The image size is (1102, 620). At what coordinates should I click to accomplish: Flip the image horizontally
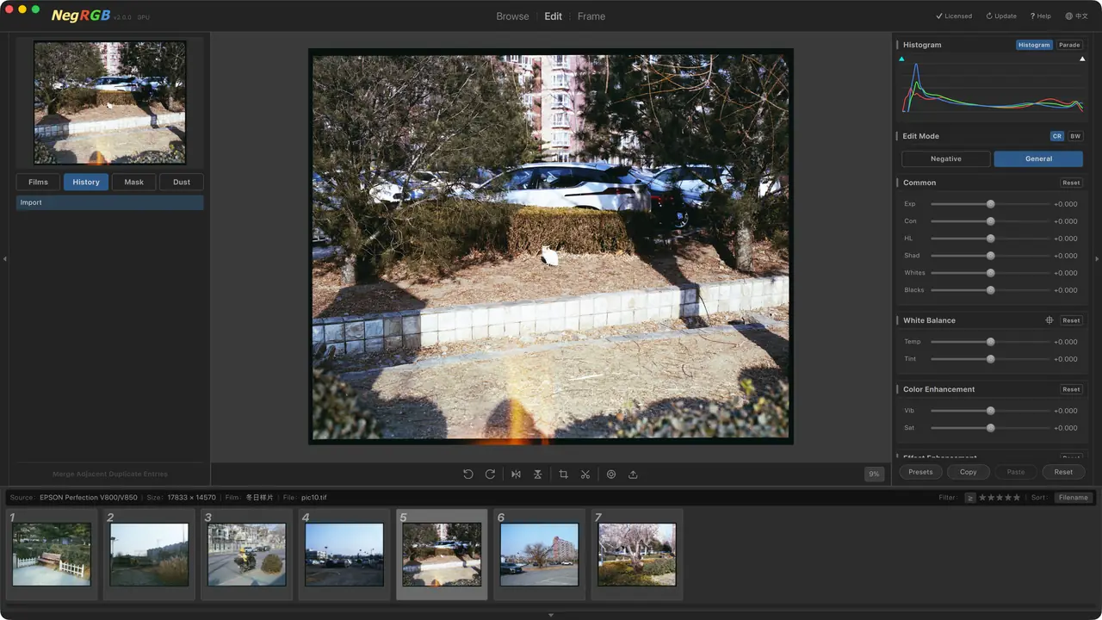[x=516, y=474]
